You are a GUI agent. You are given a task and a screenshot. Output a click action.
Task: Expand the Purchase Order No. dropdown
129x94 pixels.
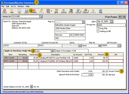pos(52,51)
